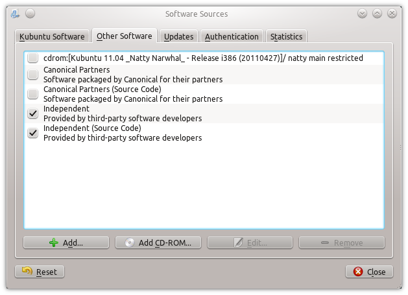Viewport: 408px width, 295px height.
Task: Click the Software Sources app icon in title bar
Action: tap(15, 14)
